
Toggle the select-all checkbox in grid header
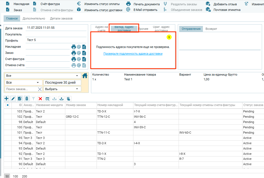tap(8, 105)
